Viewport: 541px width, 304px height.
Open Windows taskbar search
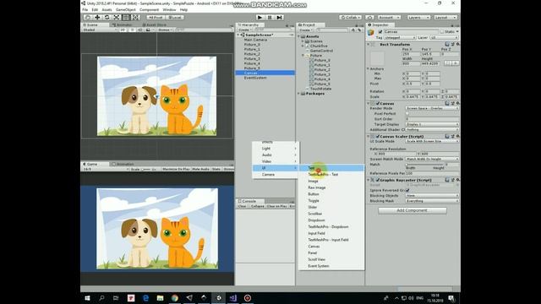101,298
